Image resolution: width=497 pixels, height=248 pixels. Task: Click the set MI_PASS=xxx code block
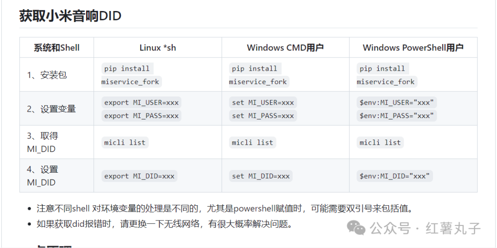coord(263,115)
